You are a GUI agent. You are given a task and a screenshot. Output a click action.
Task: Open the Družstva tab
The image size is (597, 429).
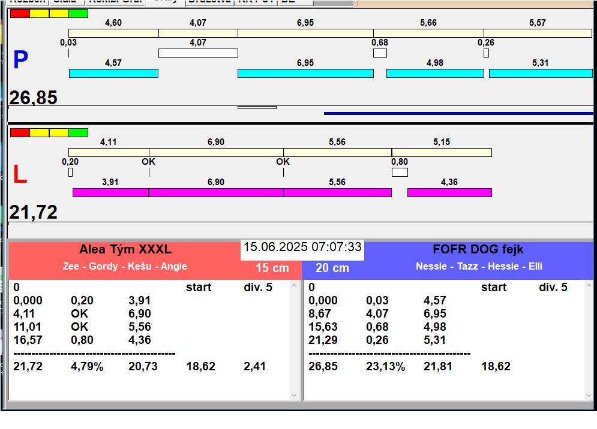(x=208, y=2)
